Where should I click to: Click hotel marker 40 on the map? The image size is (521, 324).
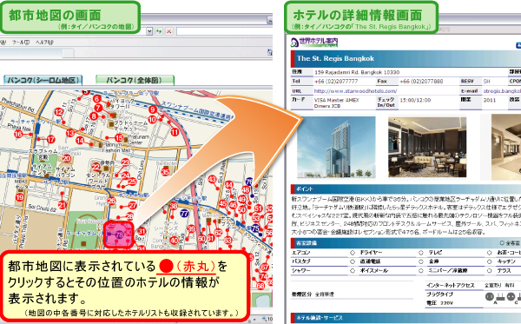click(175, 241)
